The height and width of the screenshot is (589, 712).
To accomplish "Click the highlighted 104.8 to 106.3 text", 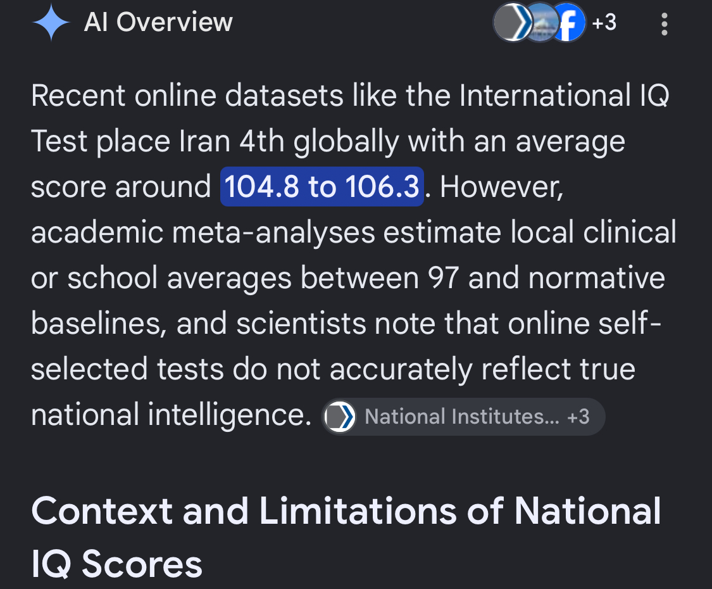I will click(322, 186).
